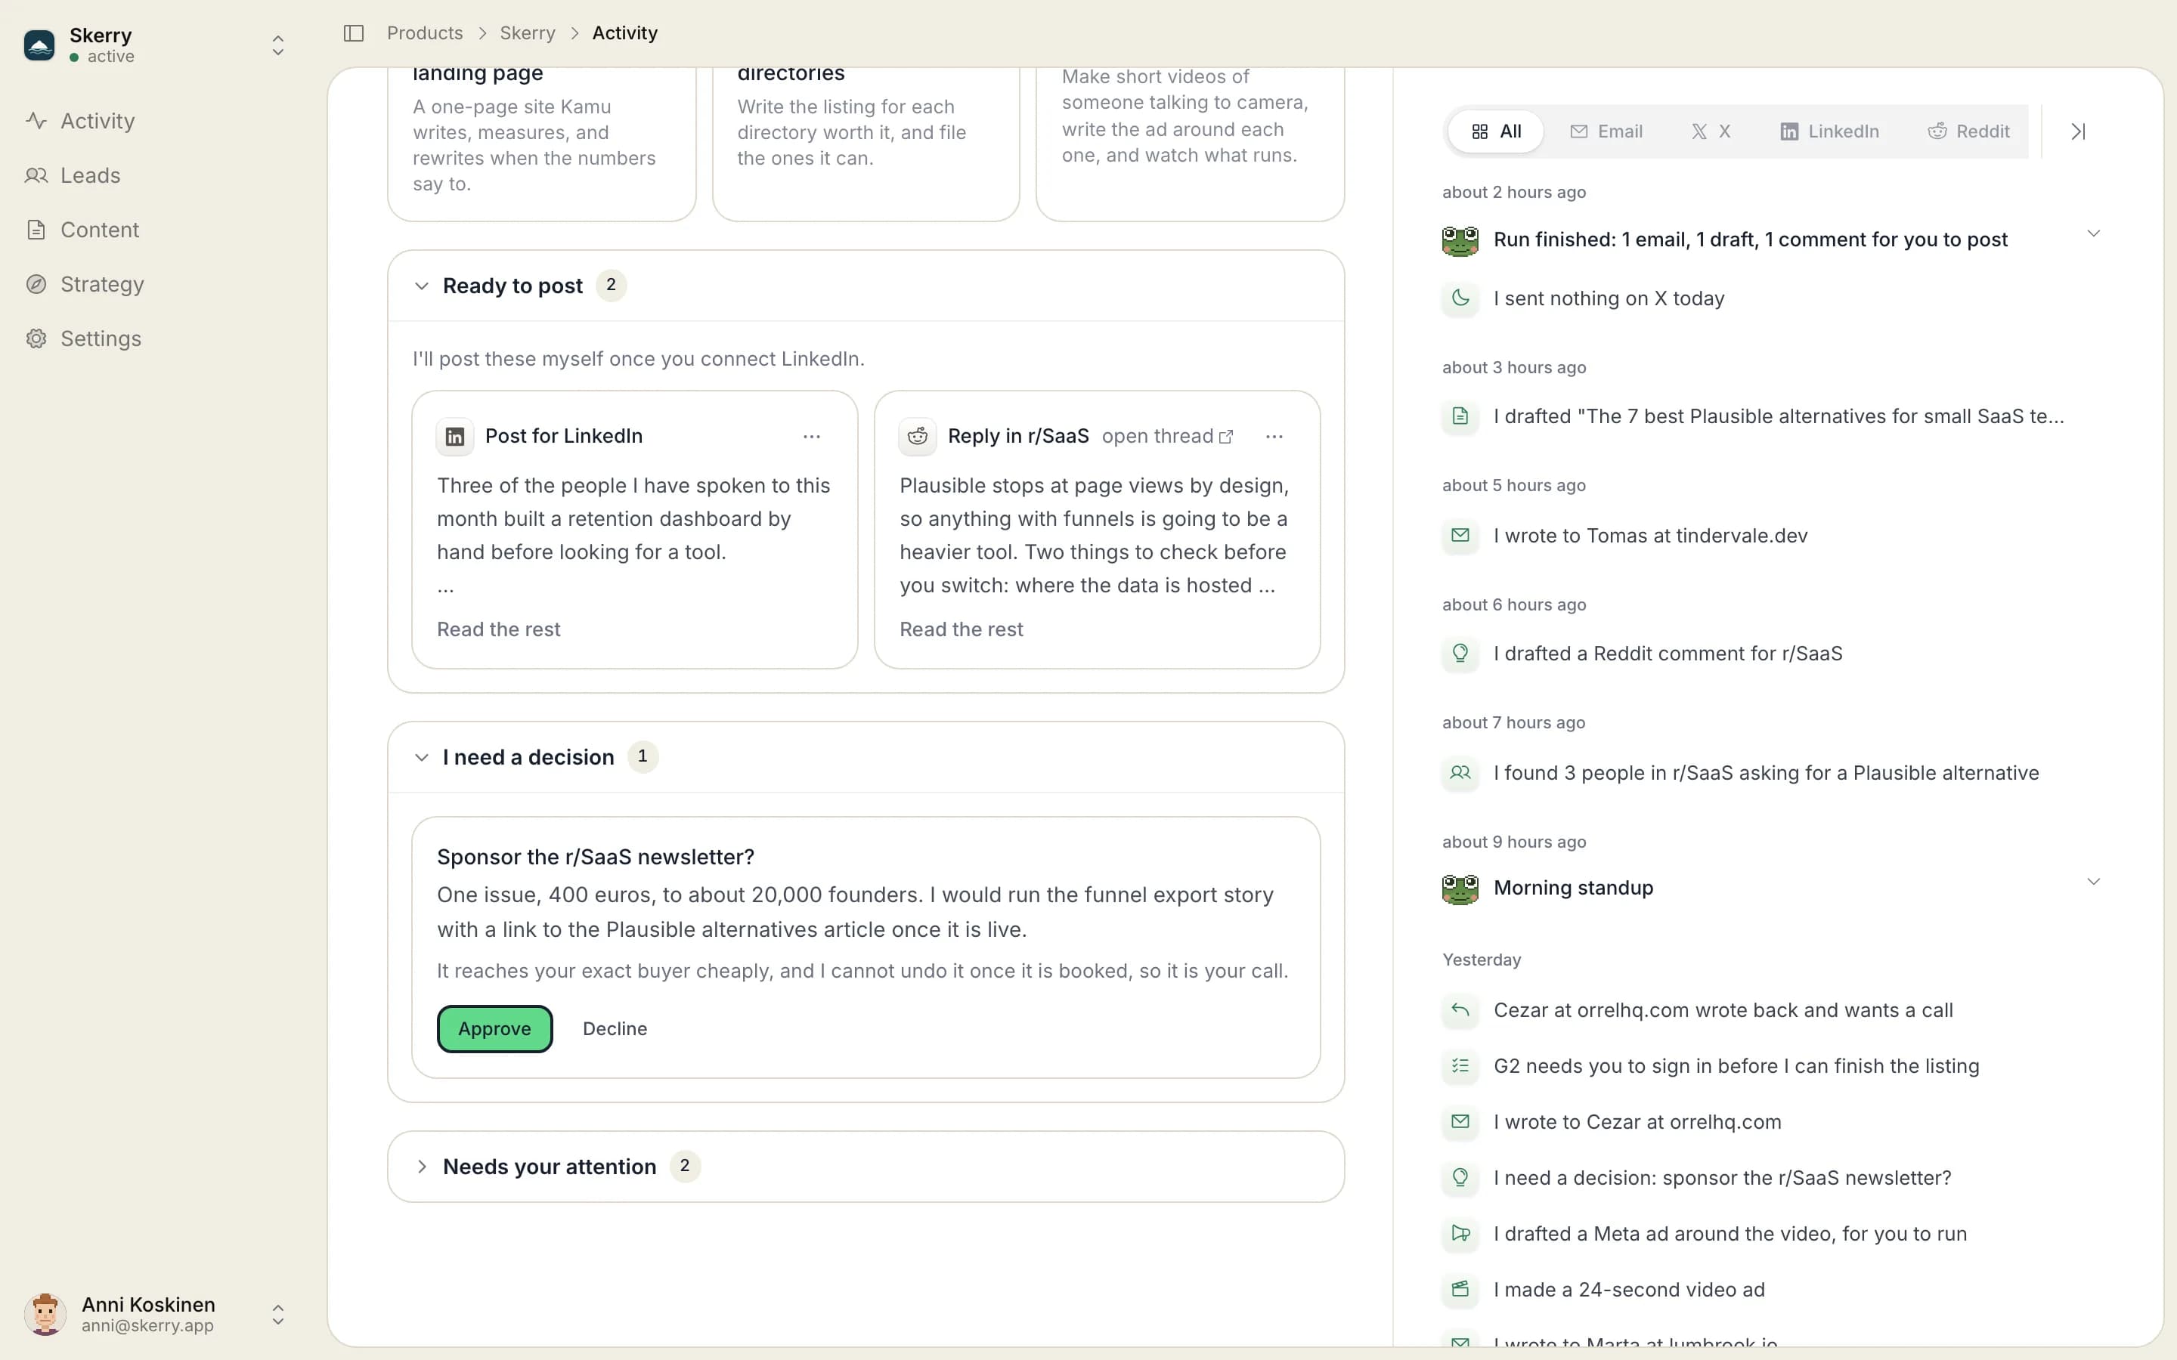Image resolution: width=2177 pixels, height=1360 pixels.
Task: Click Anni Koskinen's avatar
Action: (45, 1314)
